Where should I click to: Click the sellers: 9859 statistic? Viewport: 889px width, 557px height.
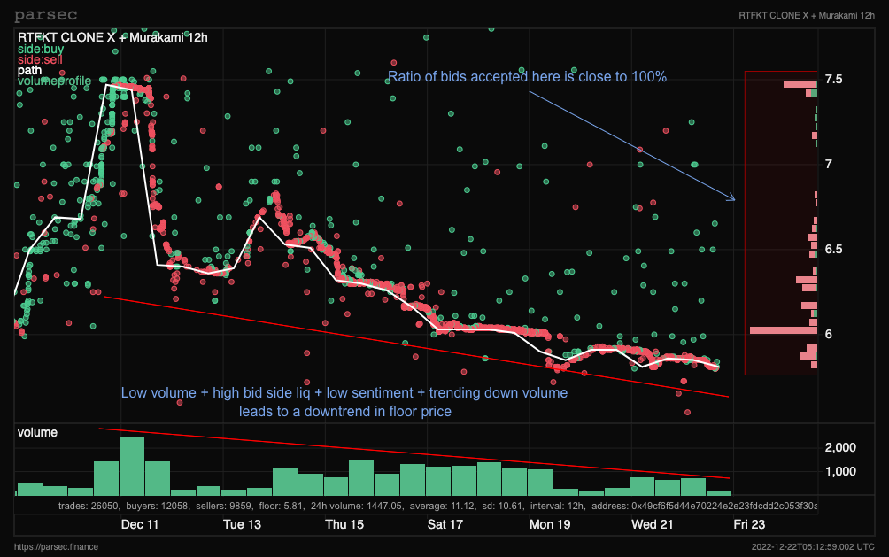point(223,506)
